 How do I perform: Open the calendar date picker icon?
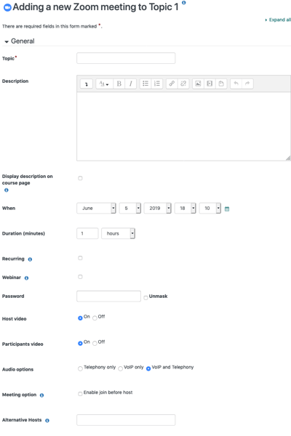coord(227,209)
